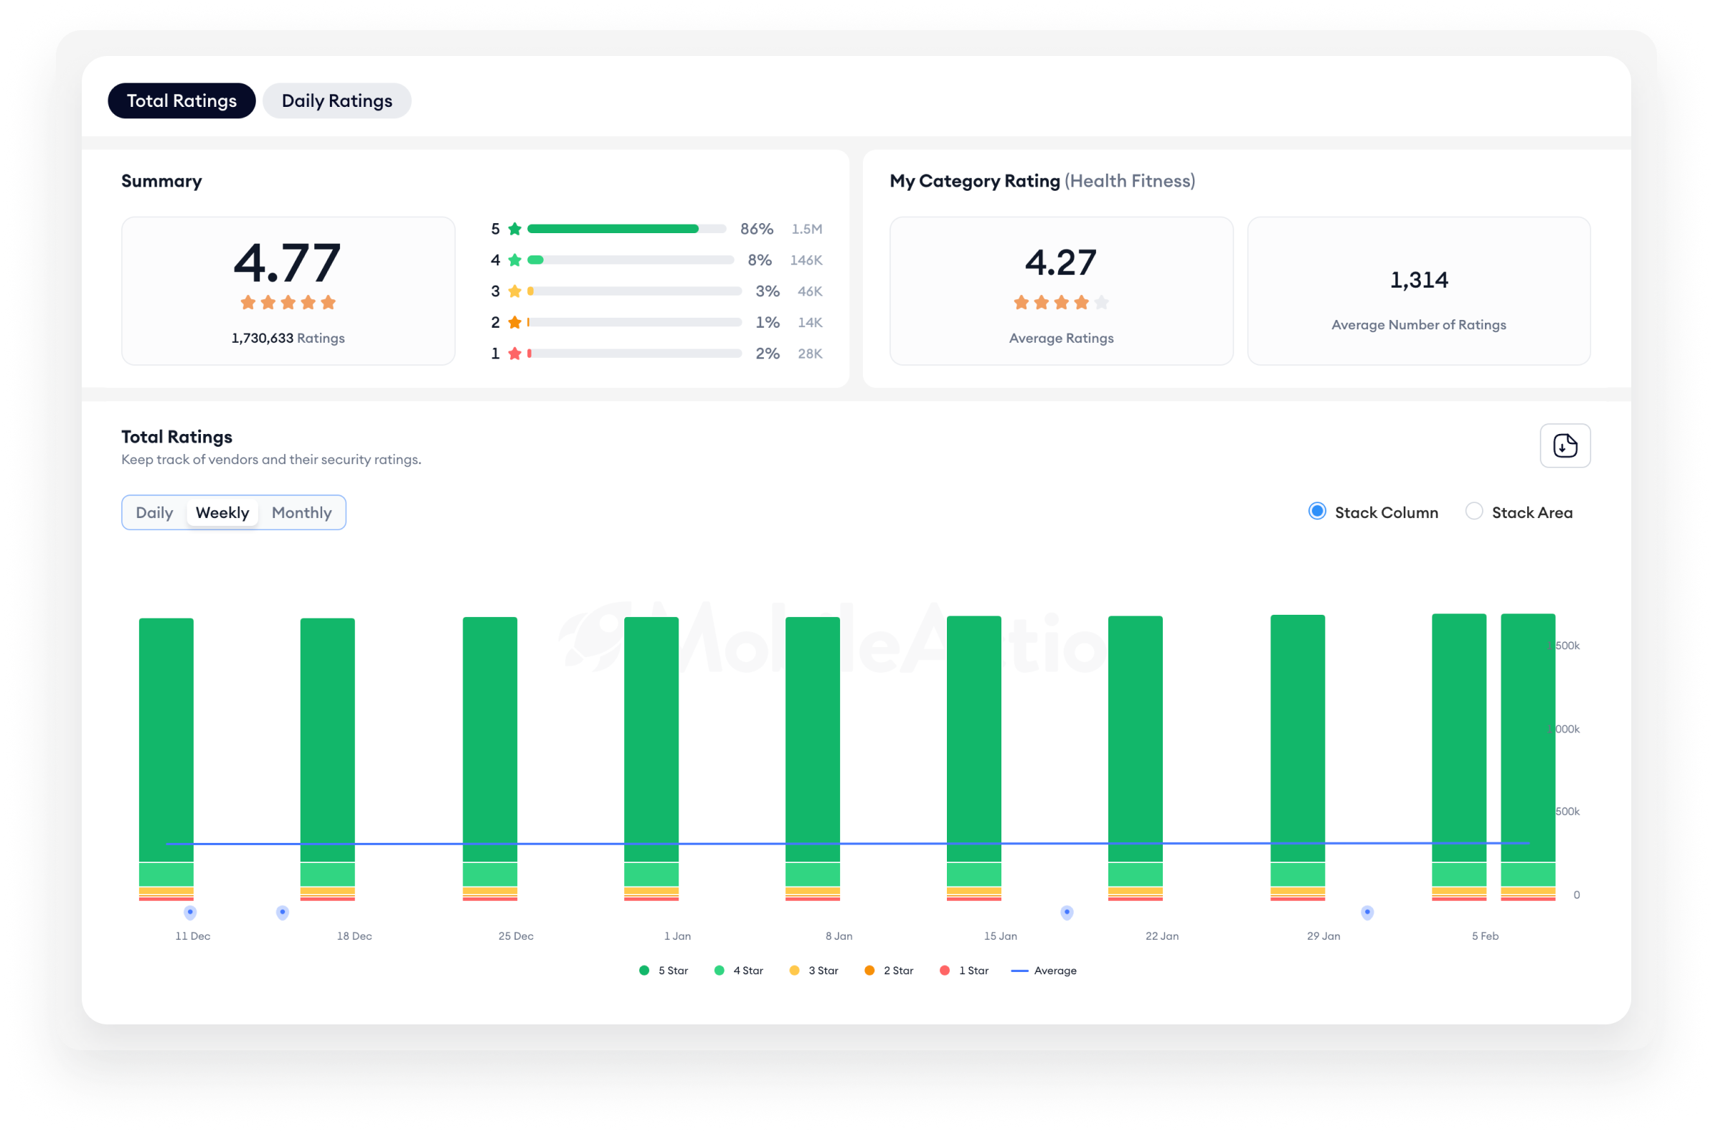This screenshot has width=1713, height=1132.
Task: Click the 4-star rating green star icon
Action: (515, 260)
